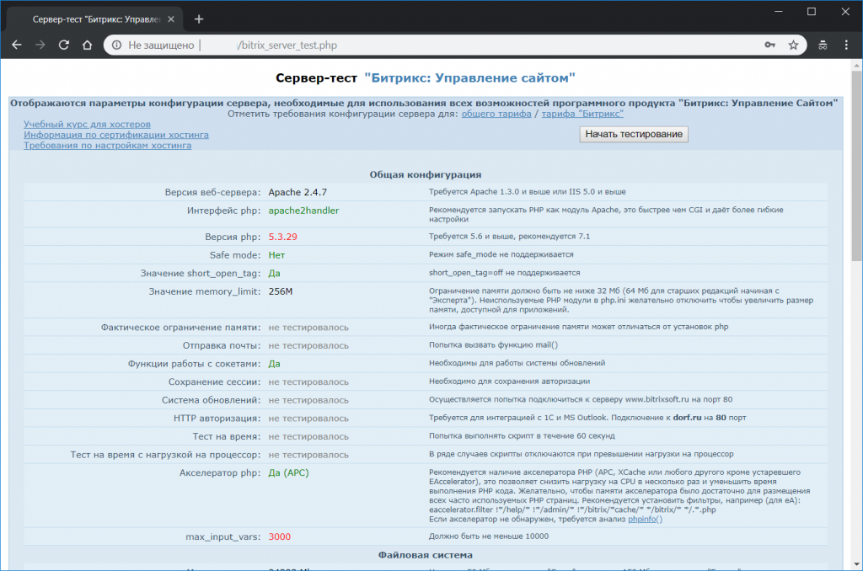The height and width of the screenshot is (571, 863).
Task: Click the Версия веб-сервера label
Action: coord(212,192)
